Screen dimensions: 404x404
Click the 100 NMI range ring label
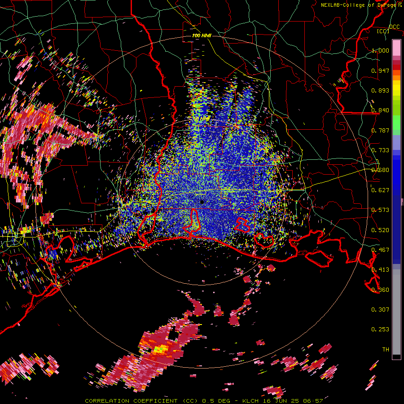point(202,35)
